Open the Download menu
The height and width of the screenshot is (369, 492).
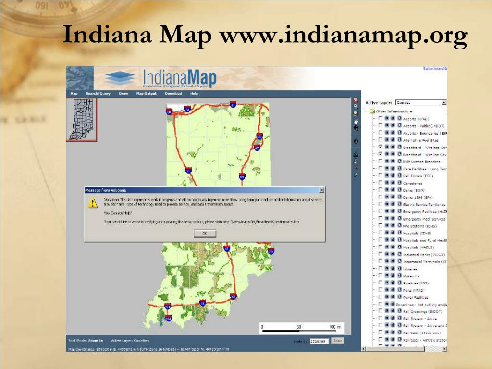(173, 94)
